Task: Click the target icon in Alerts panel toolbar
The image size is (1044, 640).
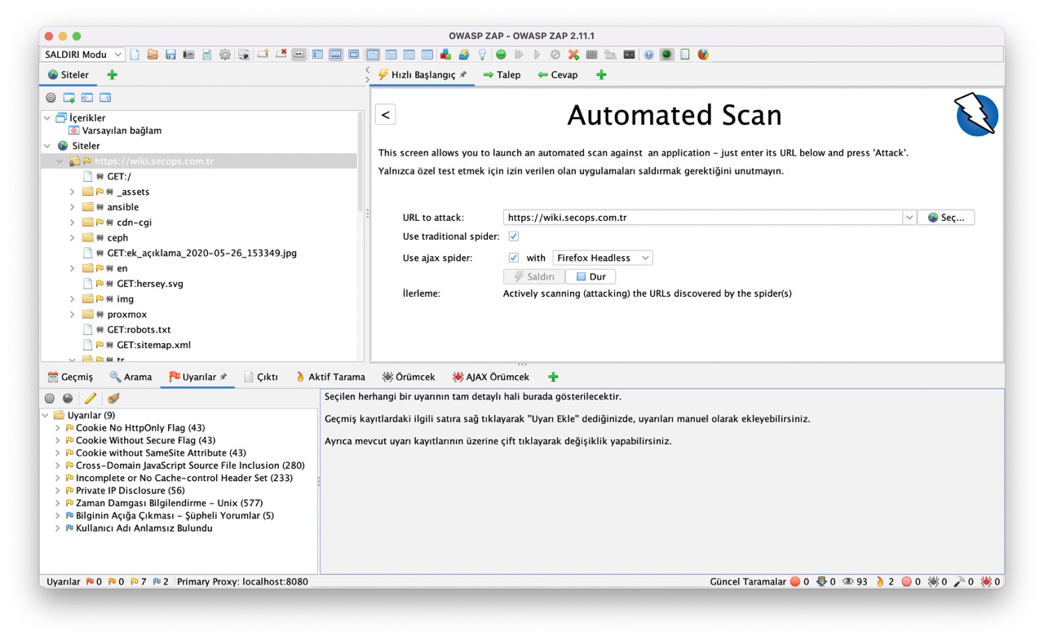Action: click(x=50, y=399)
